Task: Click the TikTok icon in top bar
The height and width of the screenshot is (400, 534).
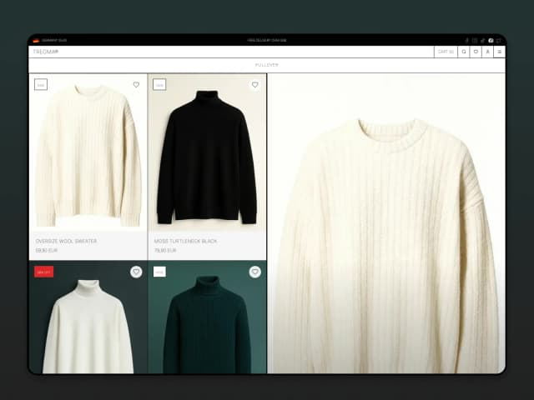Action: click(x=482, y=40)
